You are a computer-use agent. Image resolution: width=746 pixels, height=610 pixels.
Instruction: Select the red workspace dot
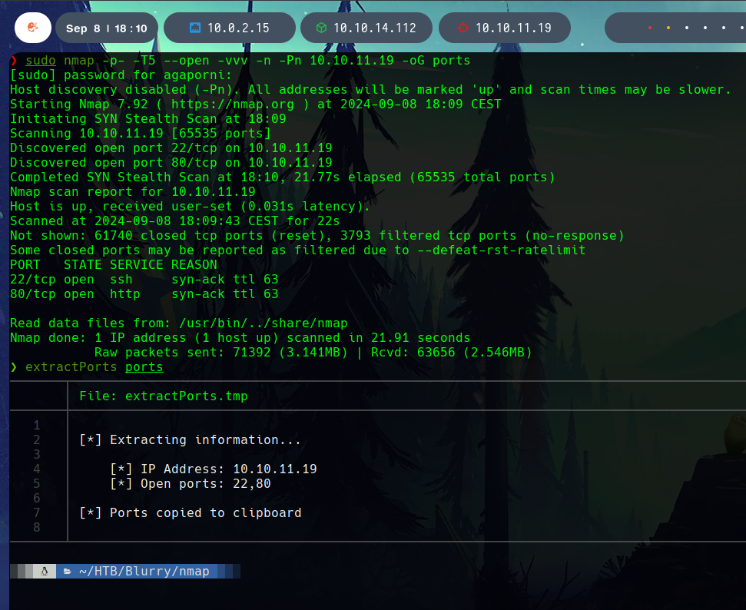[650, 28]
